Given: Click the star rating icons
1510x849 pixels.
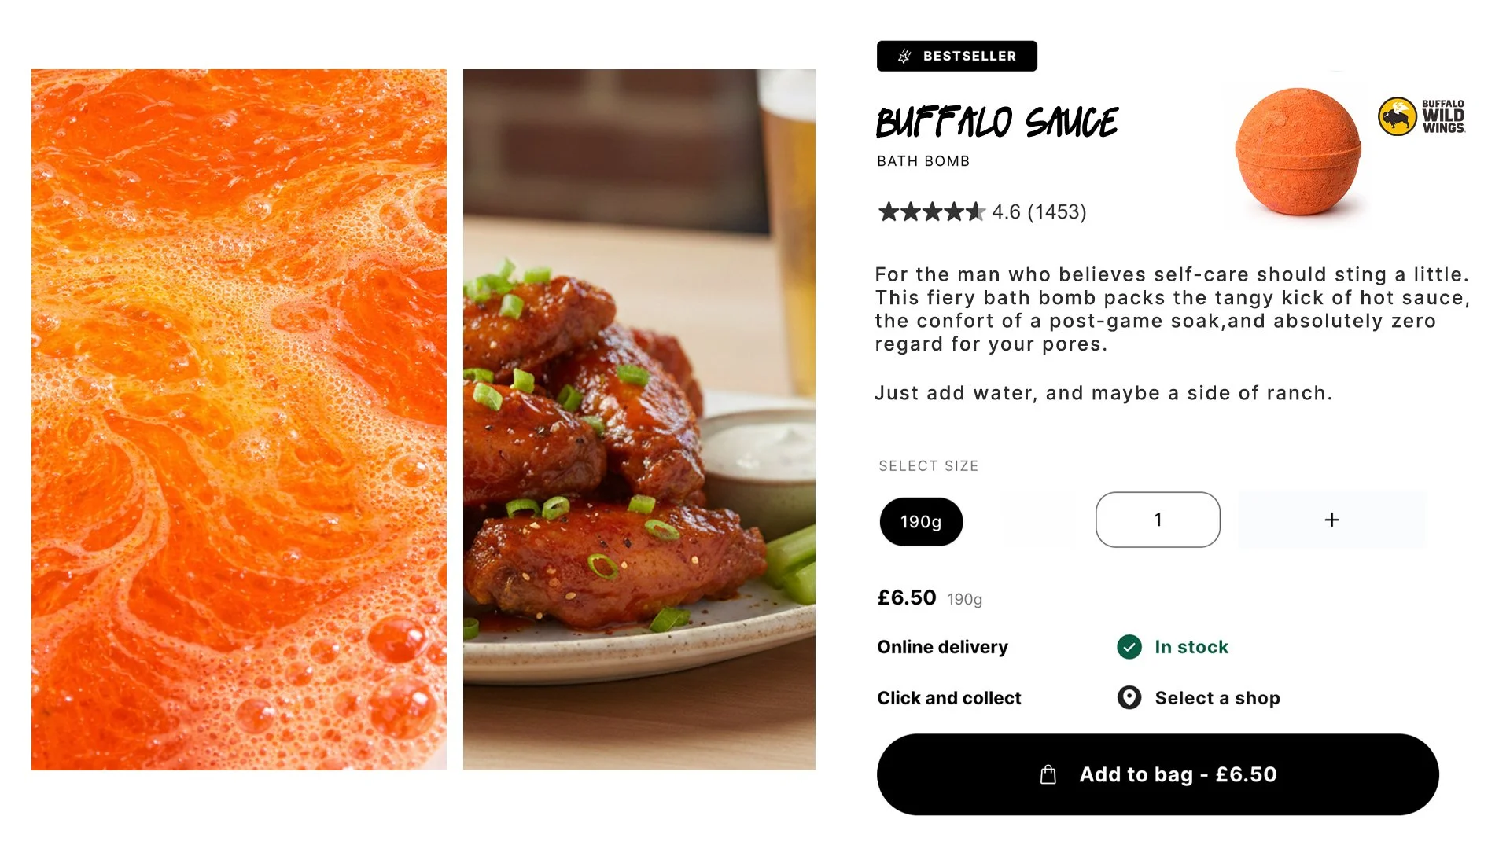Looking at the screenshot, I should pyautogui.click(x=932, y=211).
